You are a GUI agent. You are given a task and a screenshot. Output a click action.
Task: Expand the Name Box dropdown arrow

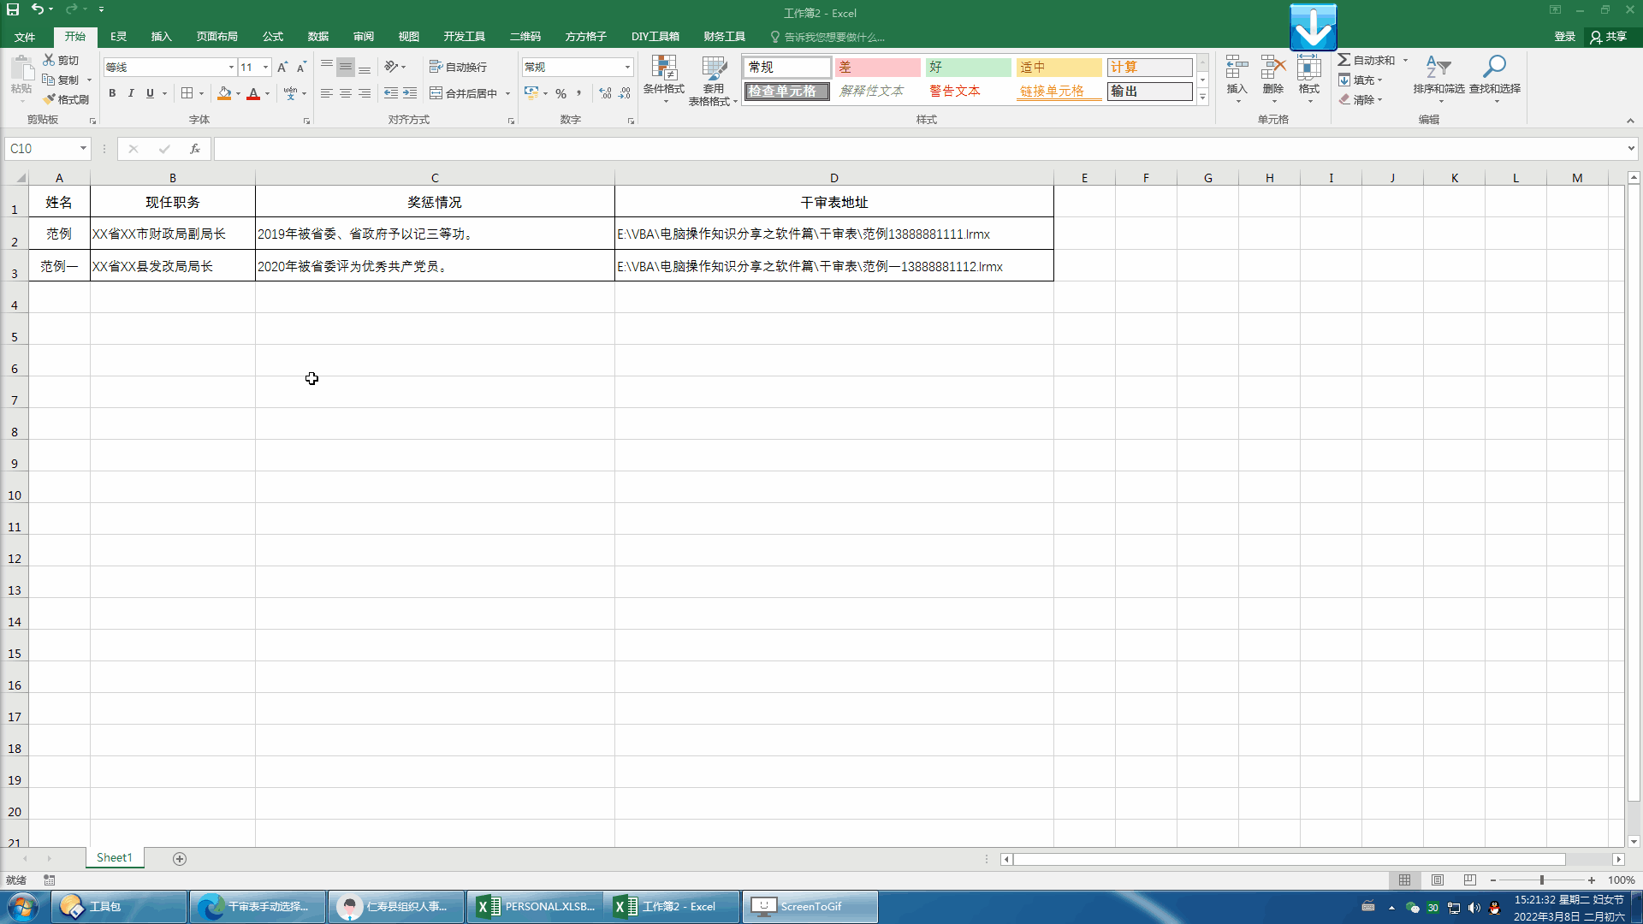coord(83,148)
